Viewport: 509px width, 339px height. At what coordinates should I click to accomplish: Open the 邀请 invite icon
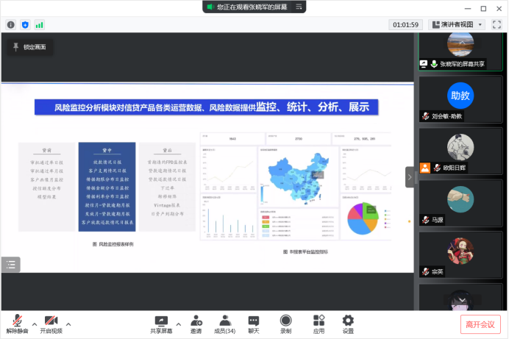(x=196, y=324)
